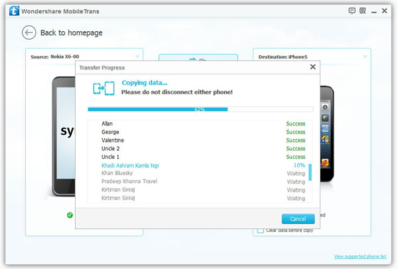Click the 10% status of Khadi Ashram
Screen dimensions: 398x269
tap(299, 165)
